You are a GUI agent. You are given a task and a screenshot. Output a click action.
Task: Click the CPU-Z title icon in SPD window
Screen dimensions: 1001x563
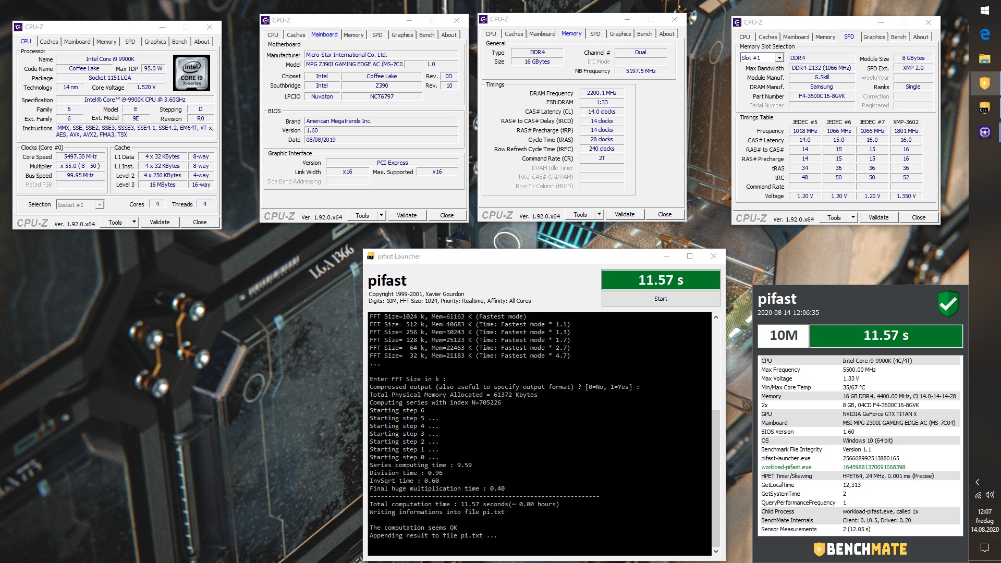tap(737, 22)
